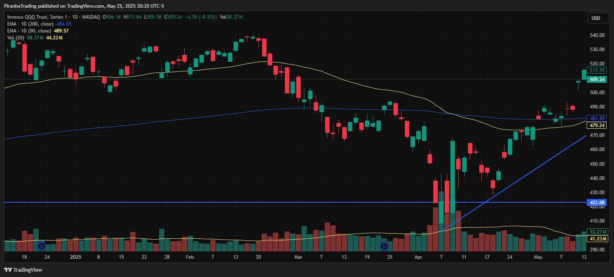
Task: Click the EMA 50 indicator legend label
Action: 29,31
